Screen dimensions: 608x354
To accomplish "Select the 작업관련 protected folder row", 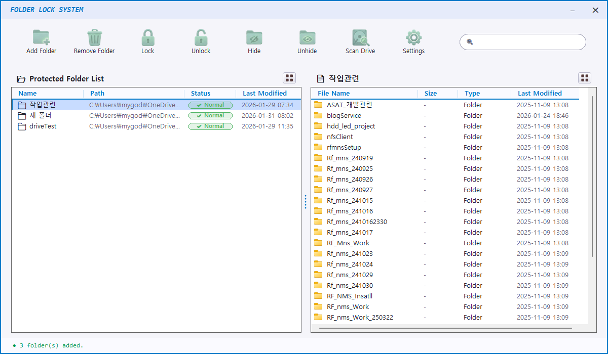I will pos(157,105).
